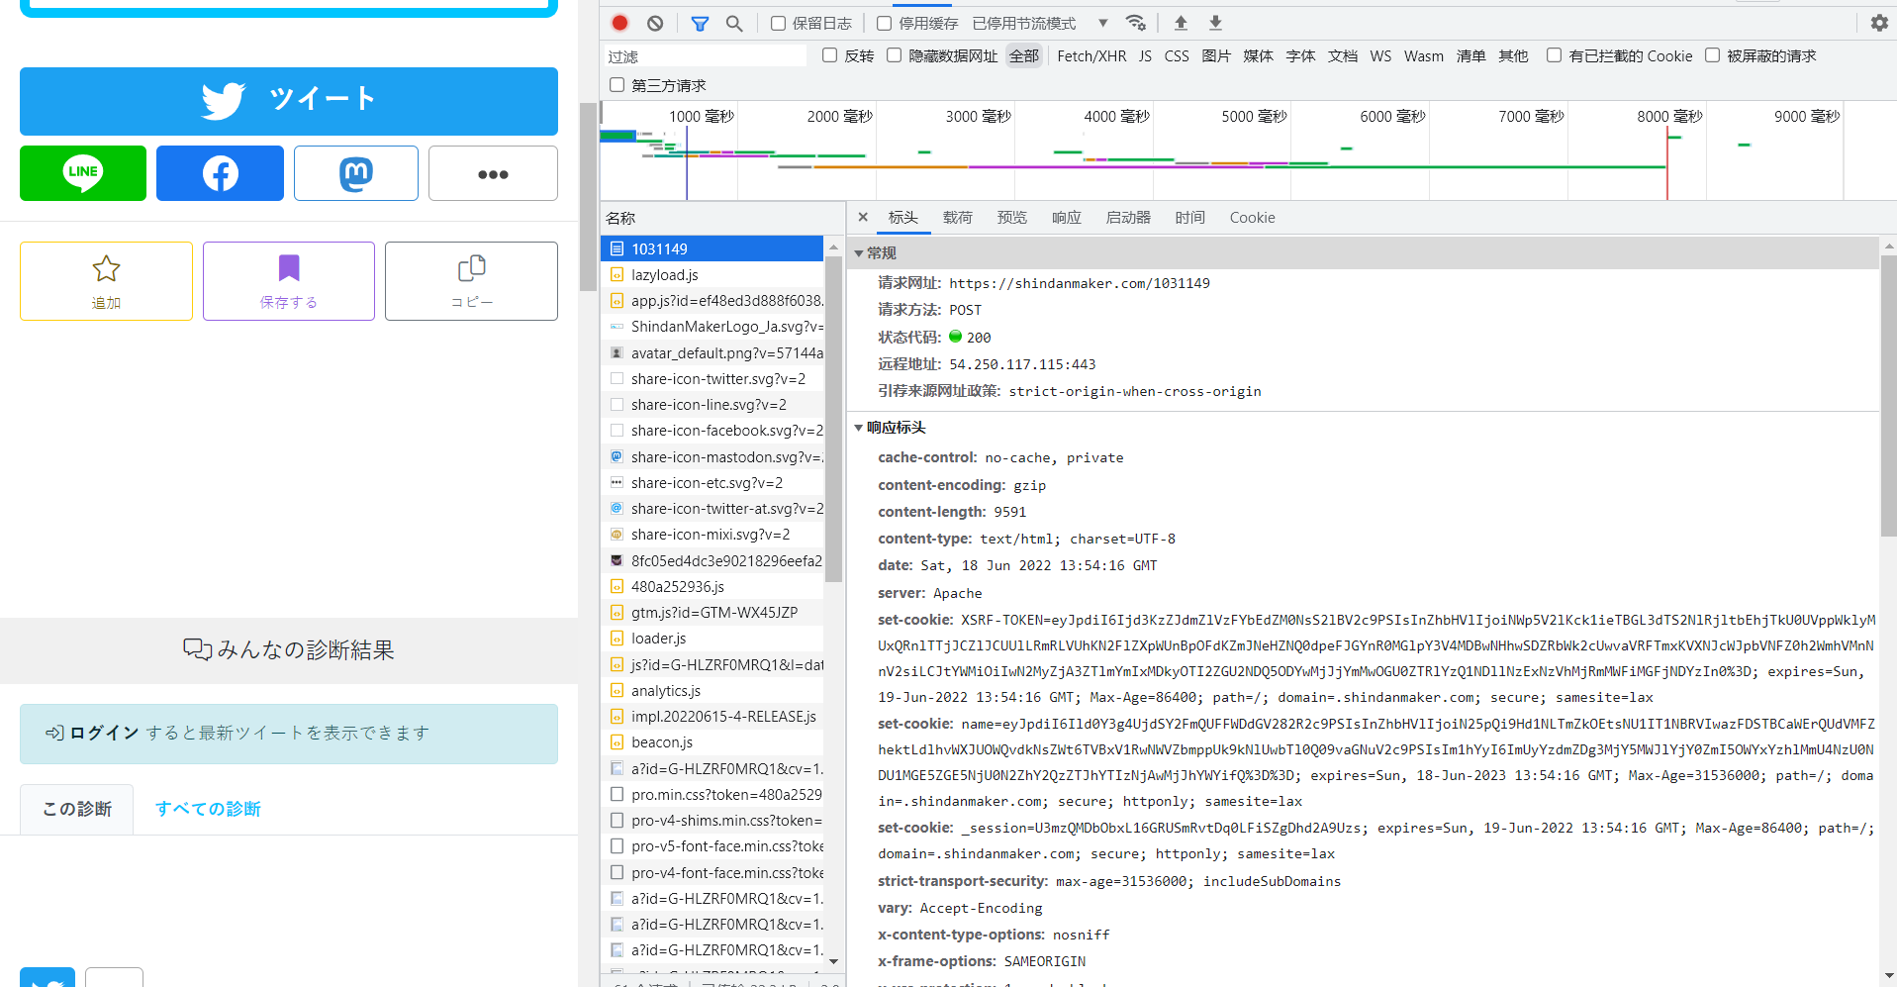Select the lazyload.js request
The height and width of the screenshot is (987, 1897).
click(x=666, y=274)
